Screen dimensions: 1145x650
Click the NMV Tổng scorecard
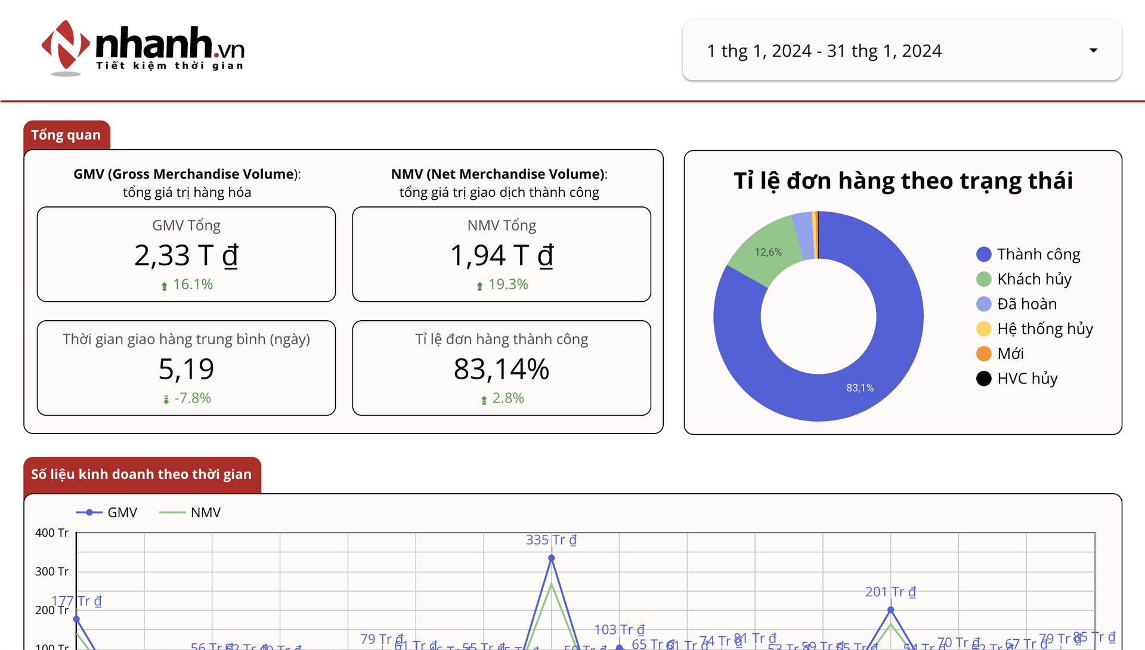pos(502,255)
